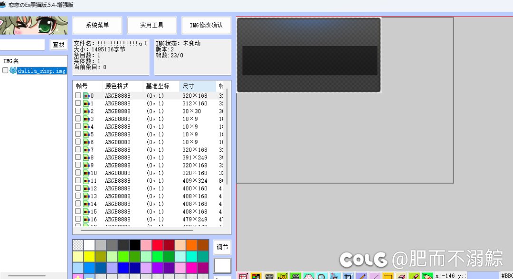Click the film strip icon in bottom toolbar
This screenshot has height=279, width=513.
(x=269, y=276)
